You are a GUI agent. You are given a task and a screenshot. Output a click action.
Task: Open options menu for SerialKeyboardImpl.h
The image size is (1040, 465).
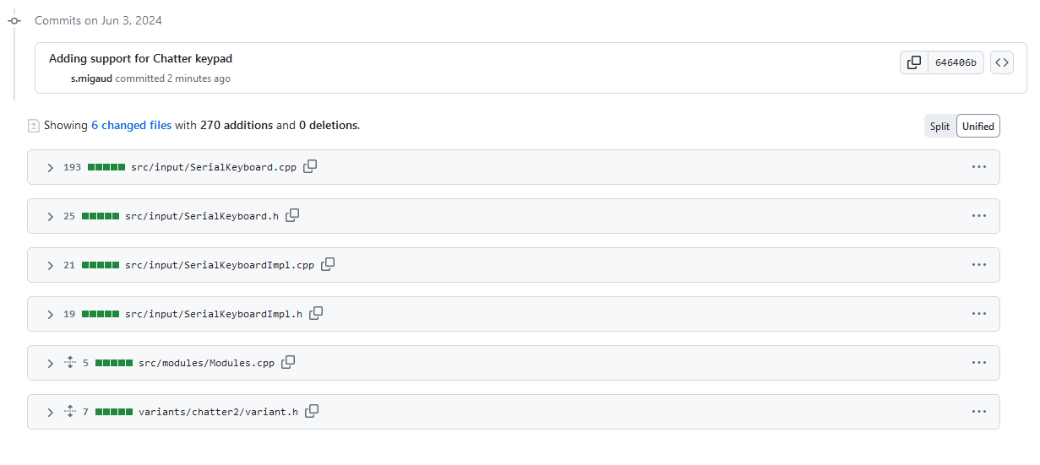click(978, 314)
